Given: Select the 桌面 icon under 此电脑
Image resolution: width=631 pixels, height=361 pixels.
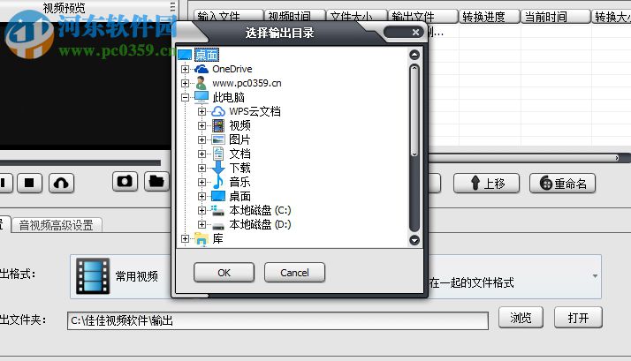Looking at the screenshot, I should pos(218,196).
